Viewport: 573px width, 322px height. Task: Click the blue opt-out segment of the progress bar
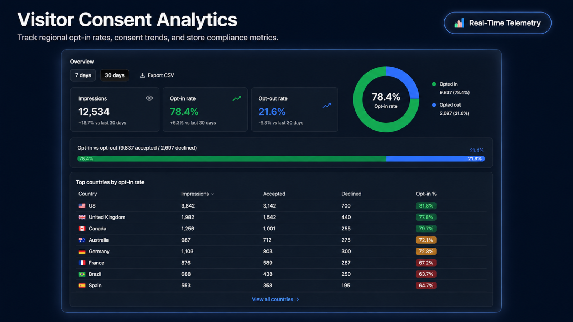435,158
